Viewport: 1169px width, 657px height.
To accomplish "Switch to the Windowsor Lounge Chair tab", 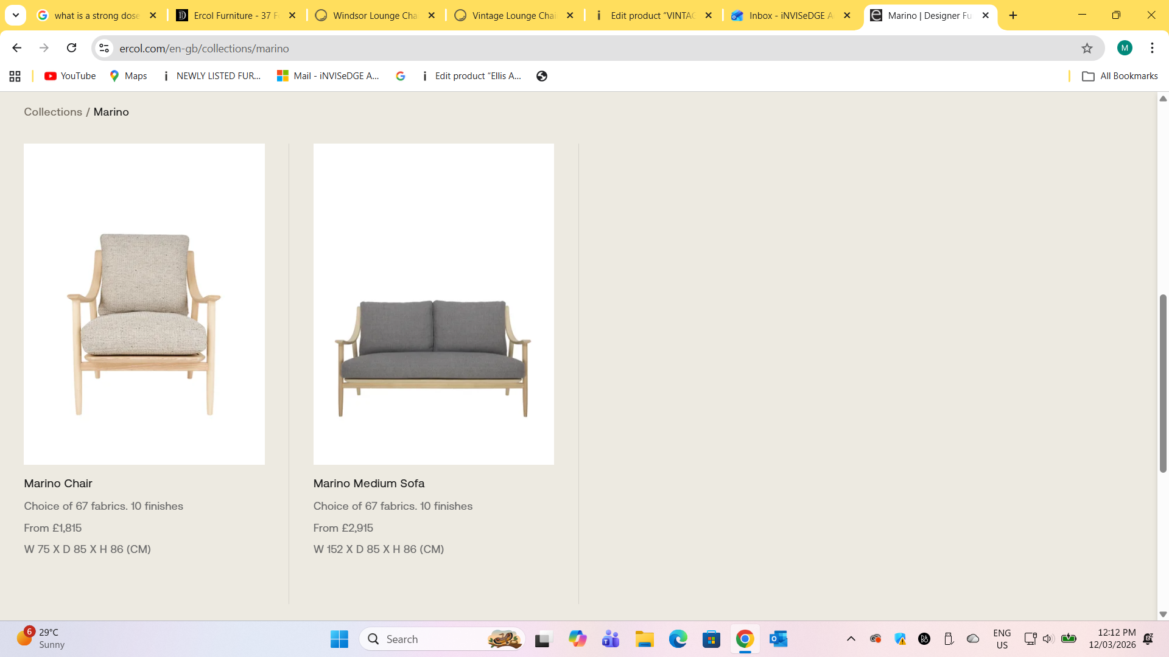I will (376, 15).
